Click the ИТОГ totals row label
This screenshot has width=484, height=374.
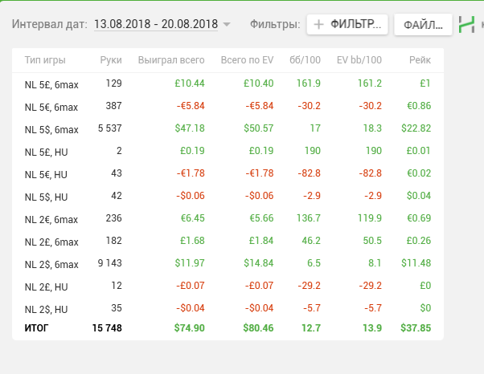tap(38, 327)
